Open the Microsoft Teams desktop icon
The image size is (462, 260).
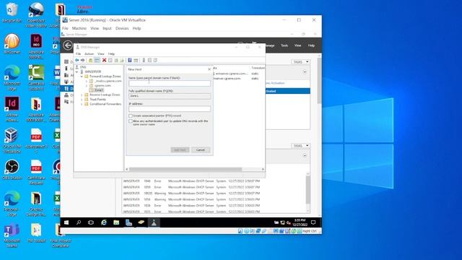pos(12,235)
